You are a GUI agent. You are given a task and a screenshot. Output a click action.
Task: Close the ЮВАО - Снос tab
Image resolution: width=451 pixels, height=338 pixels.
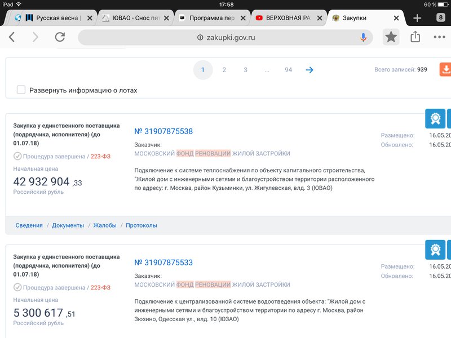tap(166, 18)
